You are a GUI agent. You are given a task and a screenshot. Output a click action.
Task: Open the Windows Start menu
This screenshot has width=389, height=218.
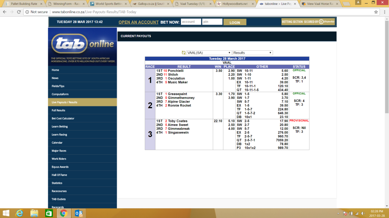6,213
